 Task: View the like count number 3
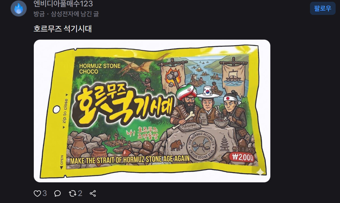(44, 193)
